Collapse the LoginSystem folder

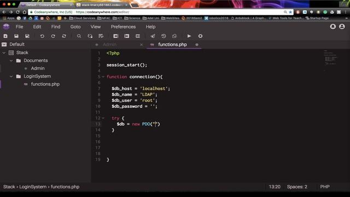(x=11, y=77)
